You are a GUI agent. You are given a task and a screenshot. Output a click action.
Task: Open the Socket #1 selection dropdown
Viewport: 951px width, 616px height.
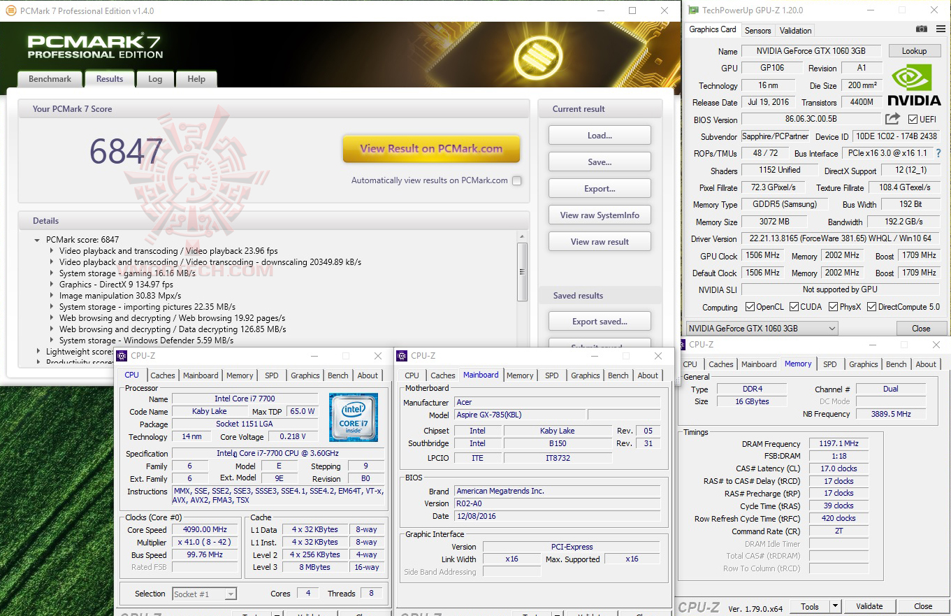205,594
